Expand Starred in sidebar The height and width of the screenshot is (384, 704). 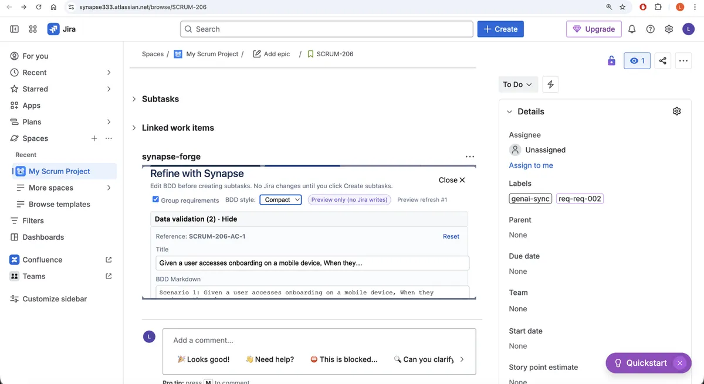[109, 89]
